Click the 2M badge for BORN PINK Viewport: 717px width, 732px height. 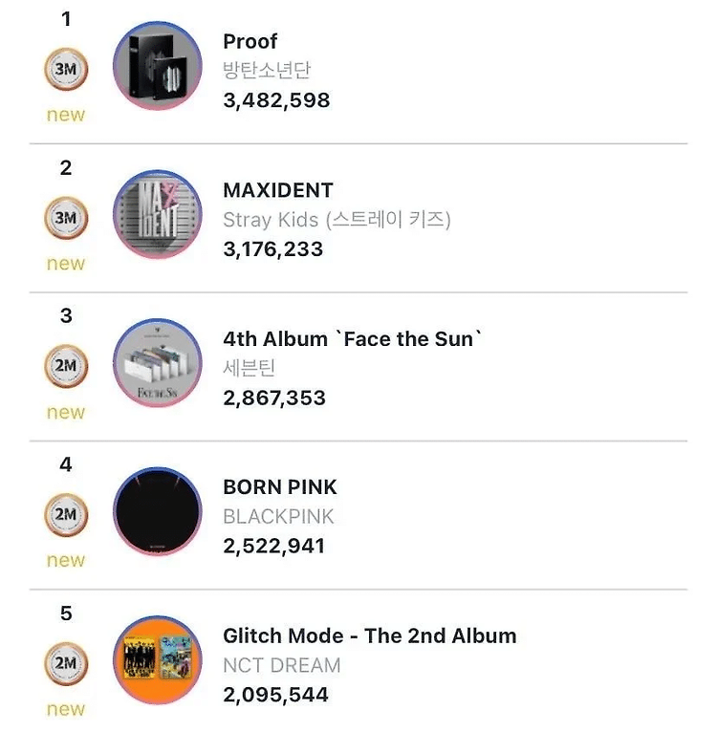click(x=66, y=514)
